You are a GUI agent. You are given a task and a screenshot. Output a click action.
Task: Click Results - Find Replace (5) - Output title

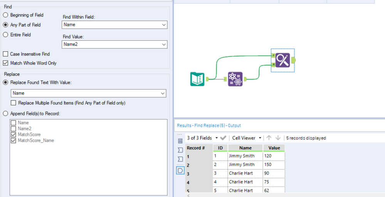tap(209, 125)
